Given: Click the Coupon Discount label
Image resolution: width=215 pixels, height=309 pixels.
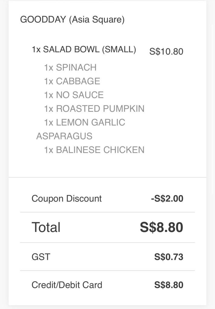Looking at the screenshot, I should click(67, 199).
